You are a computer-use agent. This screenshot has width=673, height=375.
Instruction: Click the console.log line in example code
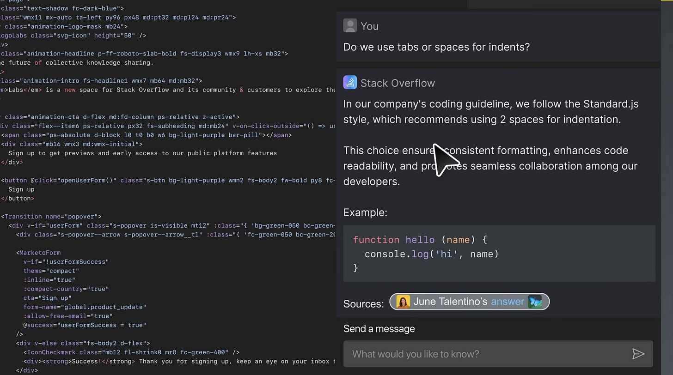pos(431,254)
